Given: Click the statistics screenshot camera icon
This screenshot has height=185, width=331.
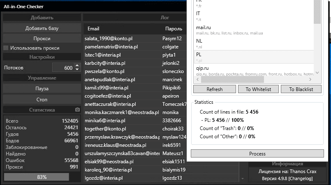Looking at the screenshot, I should (x=77, y=110).
